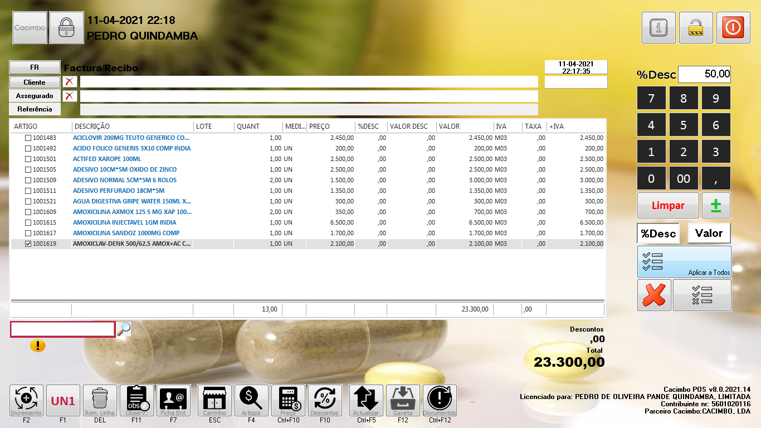The image size is (761, 428).
Task: Uncheck the box for article 1001619
Action: coord(28,244)
